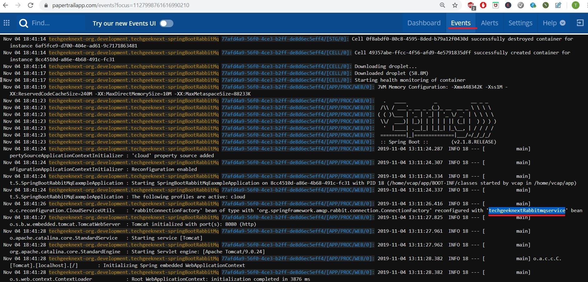Click highlighted 'techgeeknextRabbitmqservice' text

(527, 211)
